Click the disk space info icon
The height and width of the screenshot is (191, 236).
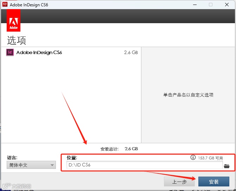pos(193,157)
